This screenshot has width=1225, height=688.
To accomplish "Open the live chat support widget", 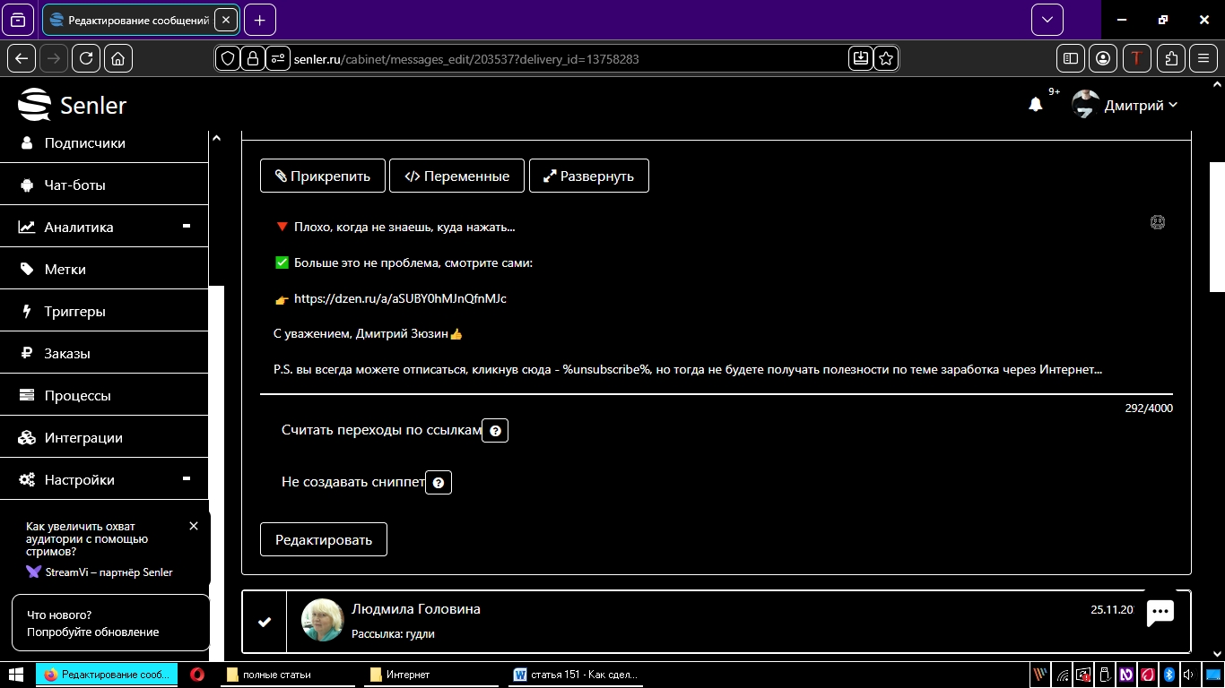I will click(1160, 614).
